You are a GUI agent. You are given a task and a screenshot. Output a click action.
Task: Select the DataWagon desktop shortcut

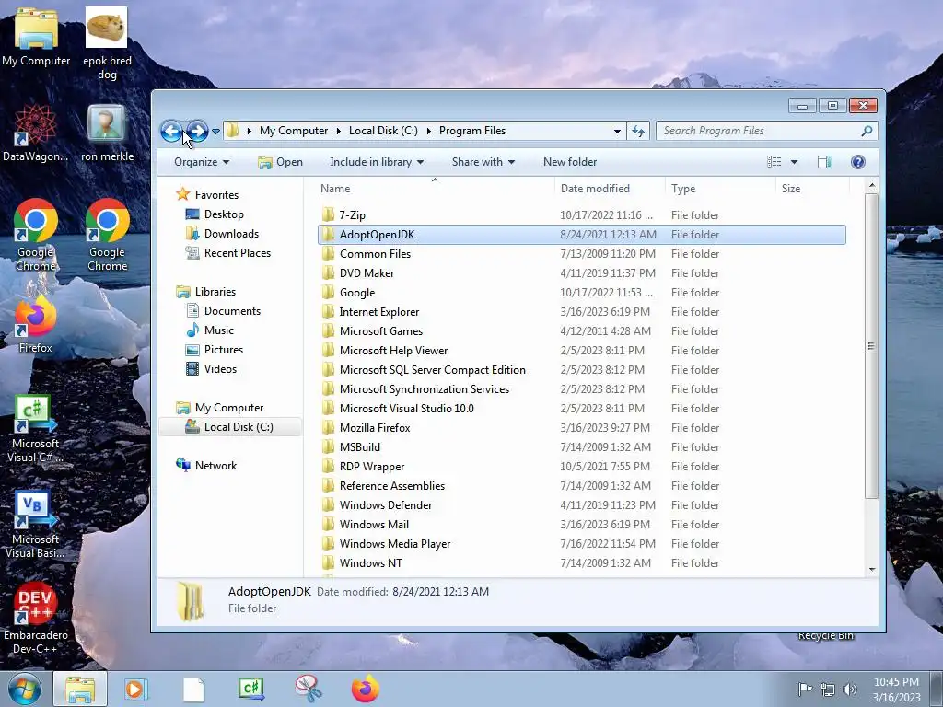tap(35, 133)
